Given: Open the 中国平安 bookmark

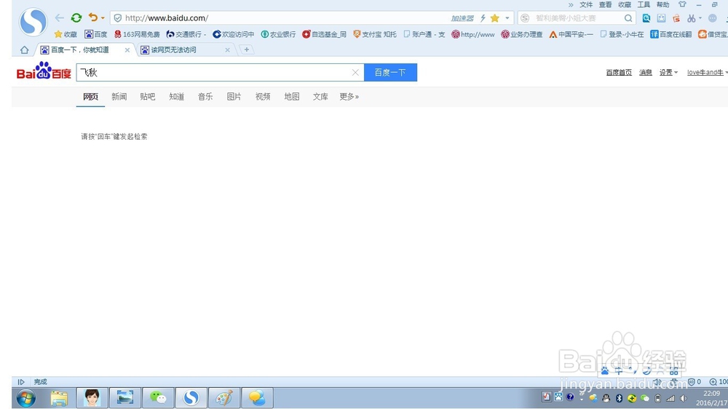Looking at the screenshot, I should click(x=571, y=34).
